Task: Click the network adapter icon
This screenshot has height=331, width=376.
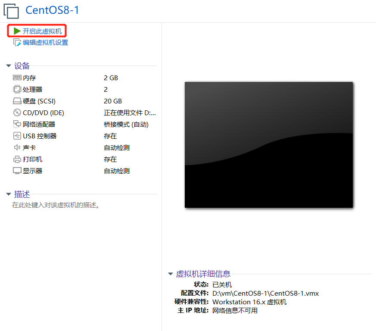Action: tap(17, 124)
